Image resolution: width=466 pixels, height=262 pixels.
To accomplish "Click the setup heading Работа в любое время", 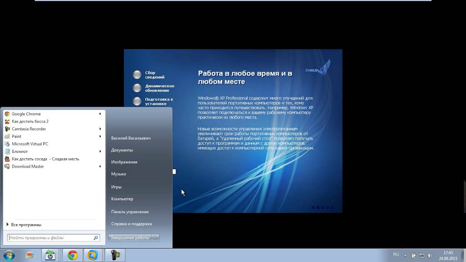I will (245, 78).
